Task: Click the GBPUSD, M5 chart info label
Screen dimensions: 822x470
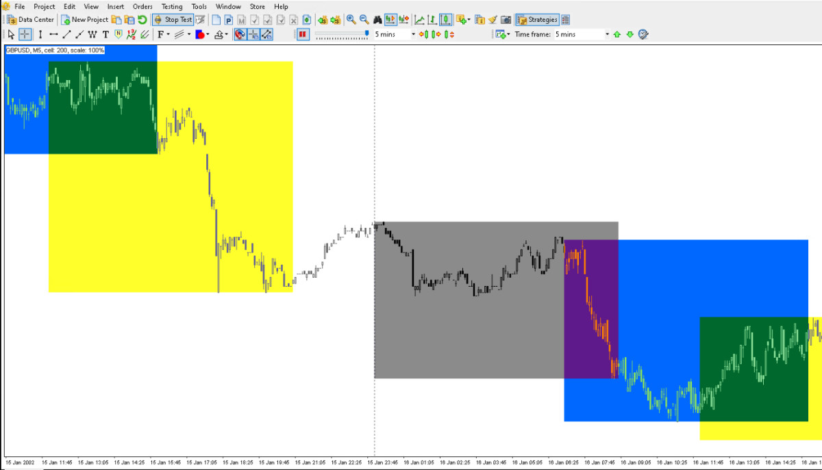Action: coord(55,50)
